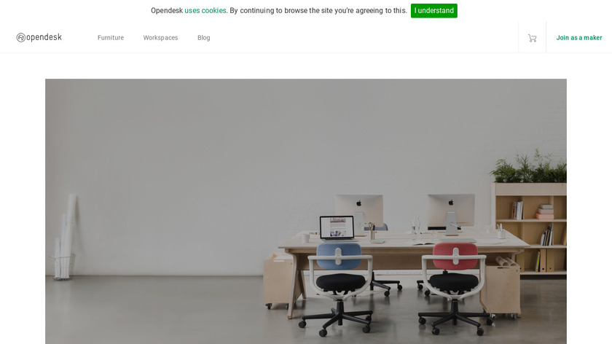
Task: Follow the Join as a maker link
Action: click(x=579, y=37)
